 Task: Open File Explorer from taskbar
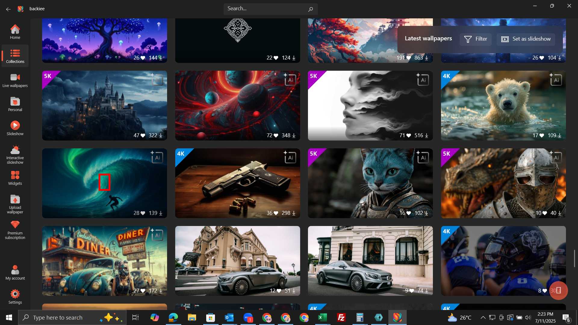[192, 317]
